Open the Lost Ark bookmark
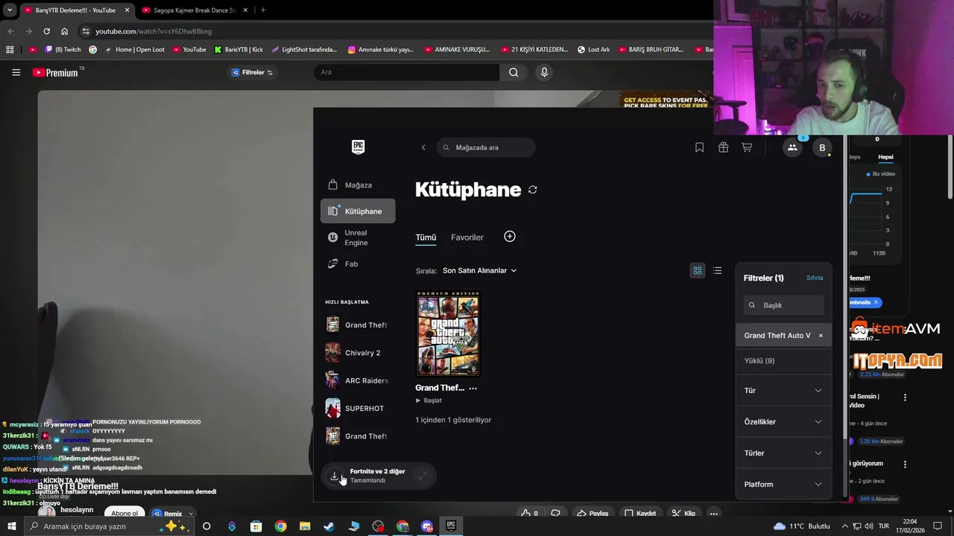 coord(593,50)
